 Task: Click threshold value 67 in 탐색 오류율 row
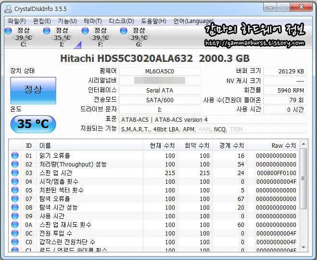point(241,199)
